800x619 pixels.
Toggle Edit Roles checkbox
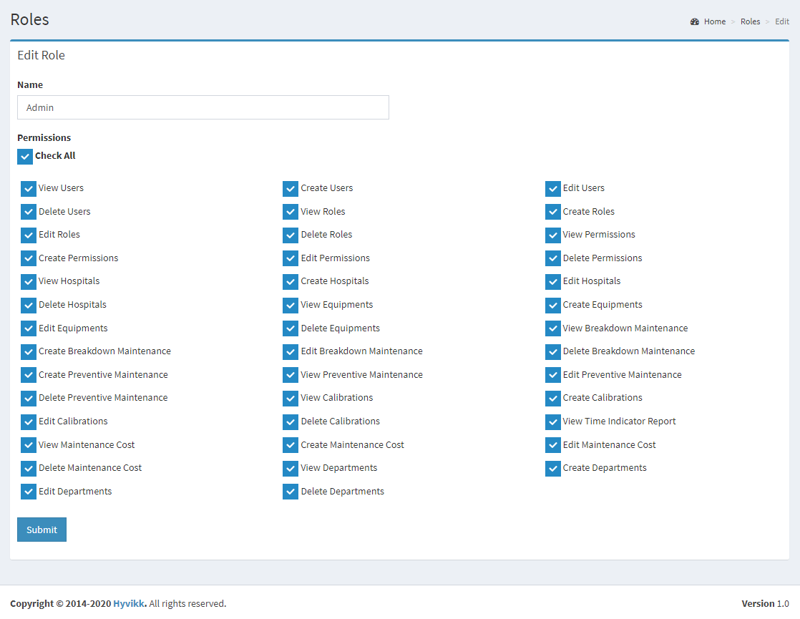(29, 235)
